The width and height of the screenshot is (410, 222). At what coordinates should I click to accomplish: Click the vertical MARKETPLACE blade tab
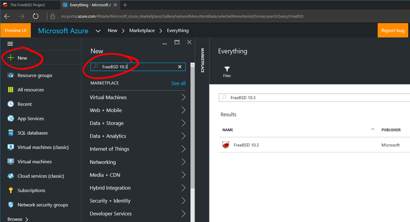202,61
